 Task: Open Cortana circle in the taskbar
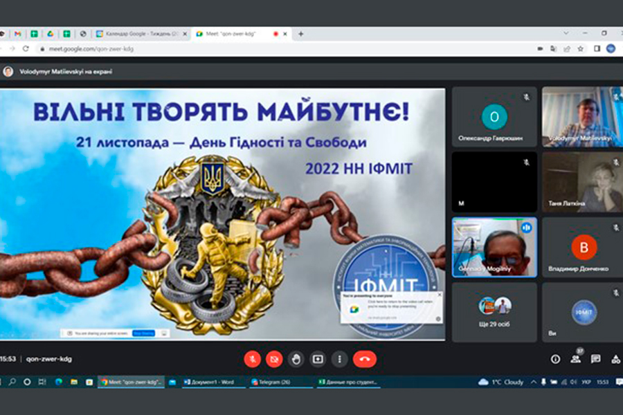click(x=27, y=382)
